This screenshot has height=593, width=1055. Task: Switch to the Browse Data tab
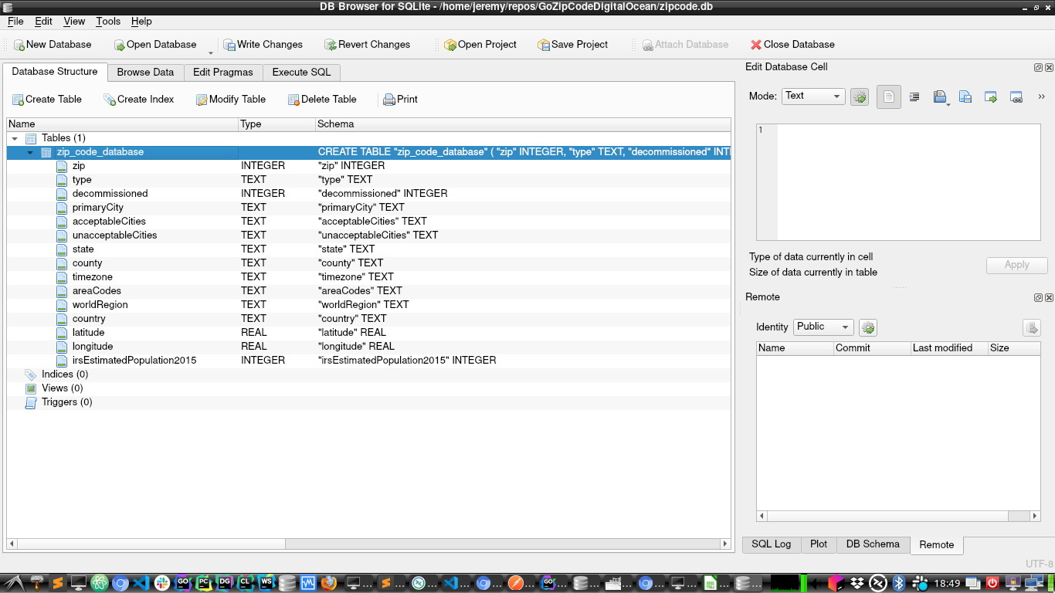point(145,73)
